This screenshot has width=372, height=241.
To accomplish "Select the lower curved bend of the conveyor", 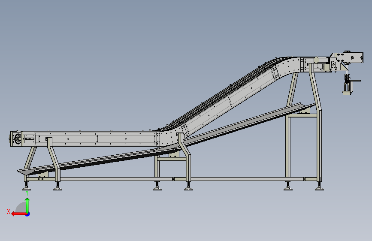I will click(171, 138).
